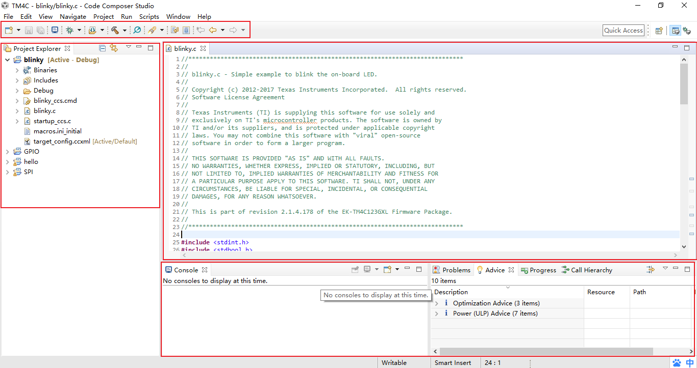This screenshot has height=368, width=697.
Task: Select startup_ccs.c file
Action: click(x=52, y=121)
